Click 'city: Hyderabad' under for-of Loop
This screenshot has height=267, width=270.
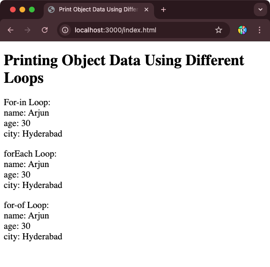[33, 237]
